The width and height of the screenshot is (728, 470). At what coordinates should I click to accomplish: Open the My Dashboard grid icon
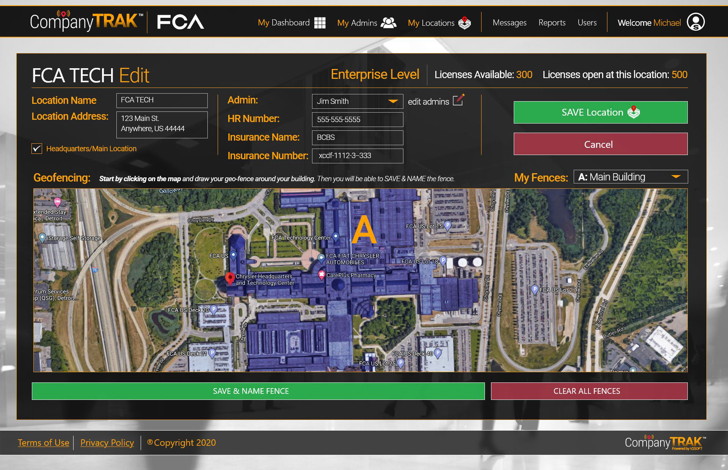coord(320,23)
